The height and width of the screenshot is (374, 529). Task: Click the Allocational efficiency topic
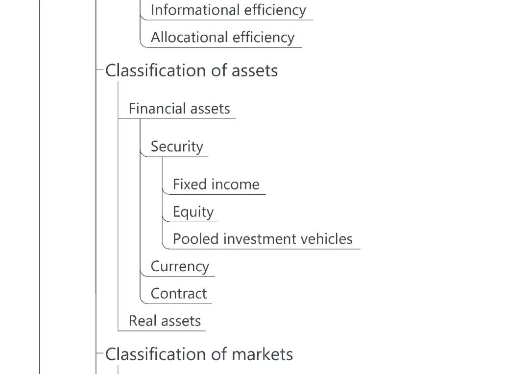(222, 38)
